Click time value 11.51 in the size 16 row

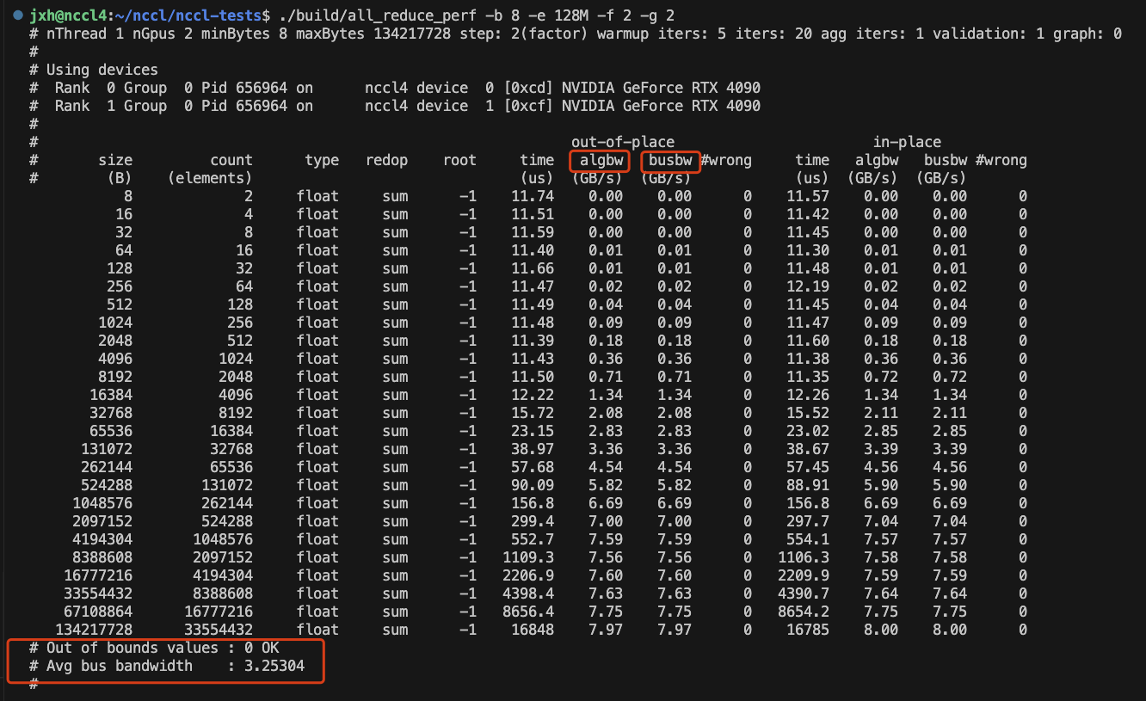(533, 214)
